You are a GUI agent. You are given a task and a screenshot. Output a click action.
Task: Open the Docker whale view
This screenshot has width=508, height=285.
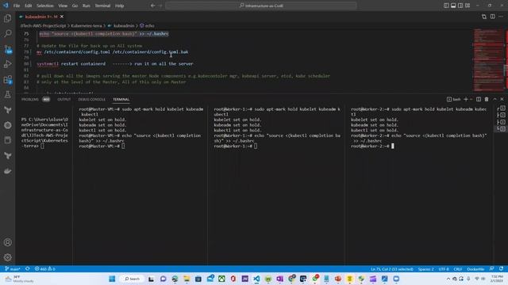(7, 171)
